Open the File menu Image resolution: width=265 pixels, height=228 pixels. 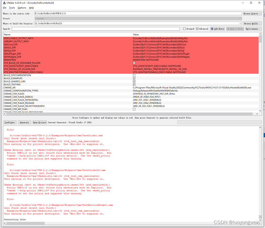point(4,8)
